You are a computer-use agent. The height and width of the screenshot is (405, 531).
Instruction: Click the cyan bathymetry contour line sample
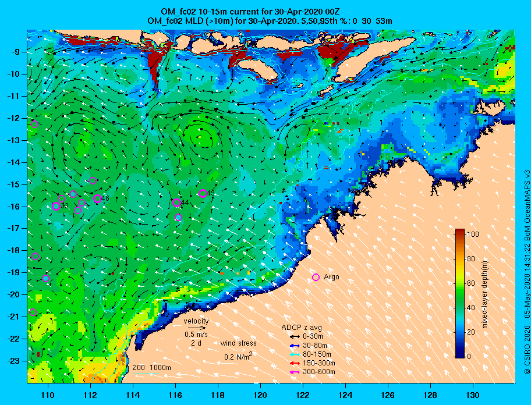pyautogui.click(x=146, y=374)
